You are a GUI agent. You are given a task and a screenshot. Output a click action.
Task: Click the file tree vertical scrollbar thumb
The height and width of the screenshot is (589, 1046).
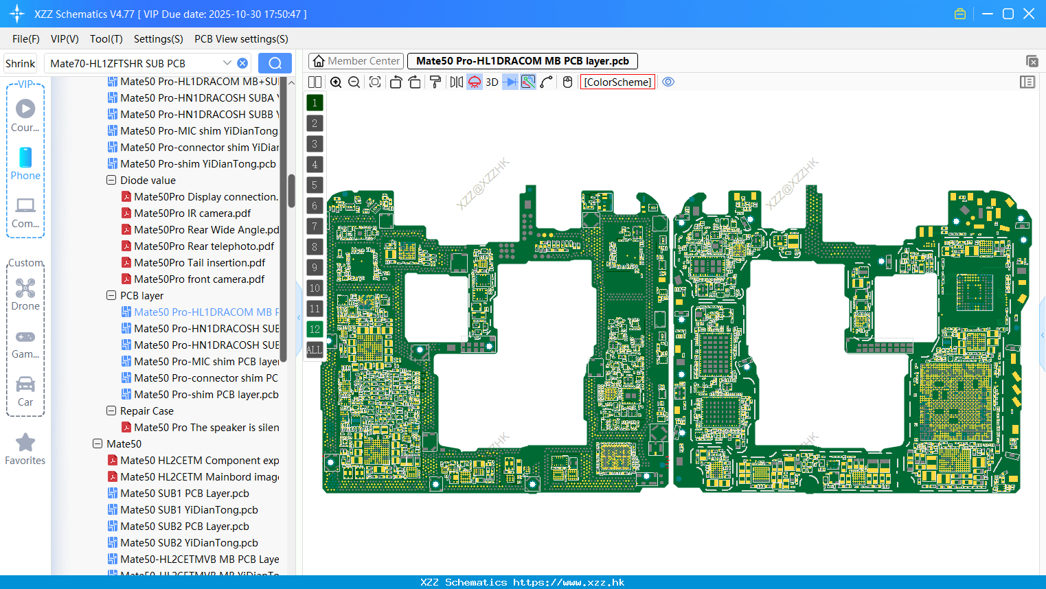point(291,191)
